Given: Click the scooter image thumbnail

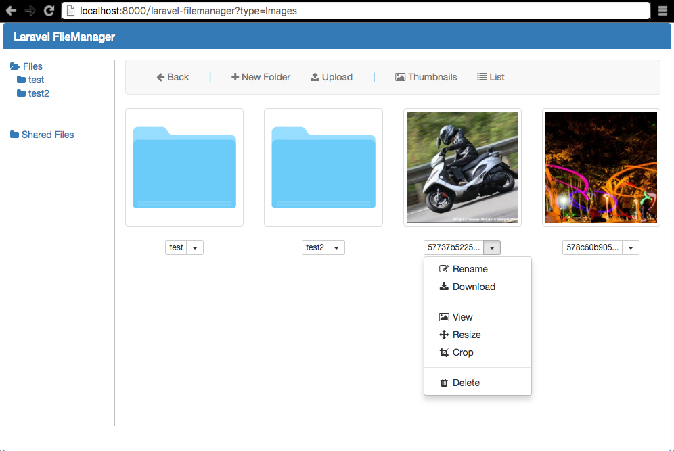Looking at the screenshot, I should 462,167.
